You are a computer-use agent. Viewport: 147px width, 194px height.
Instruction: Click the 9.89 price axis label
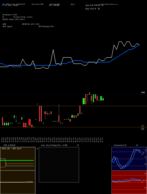click(x=143, y=126)
